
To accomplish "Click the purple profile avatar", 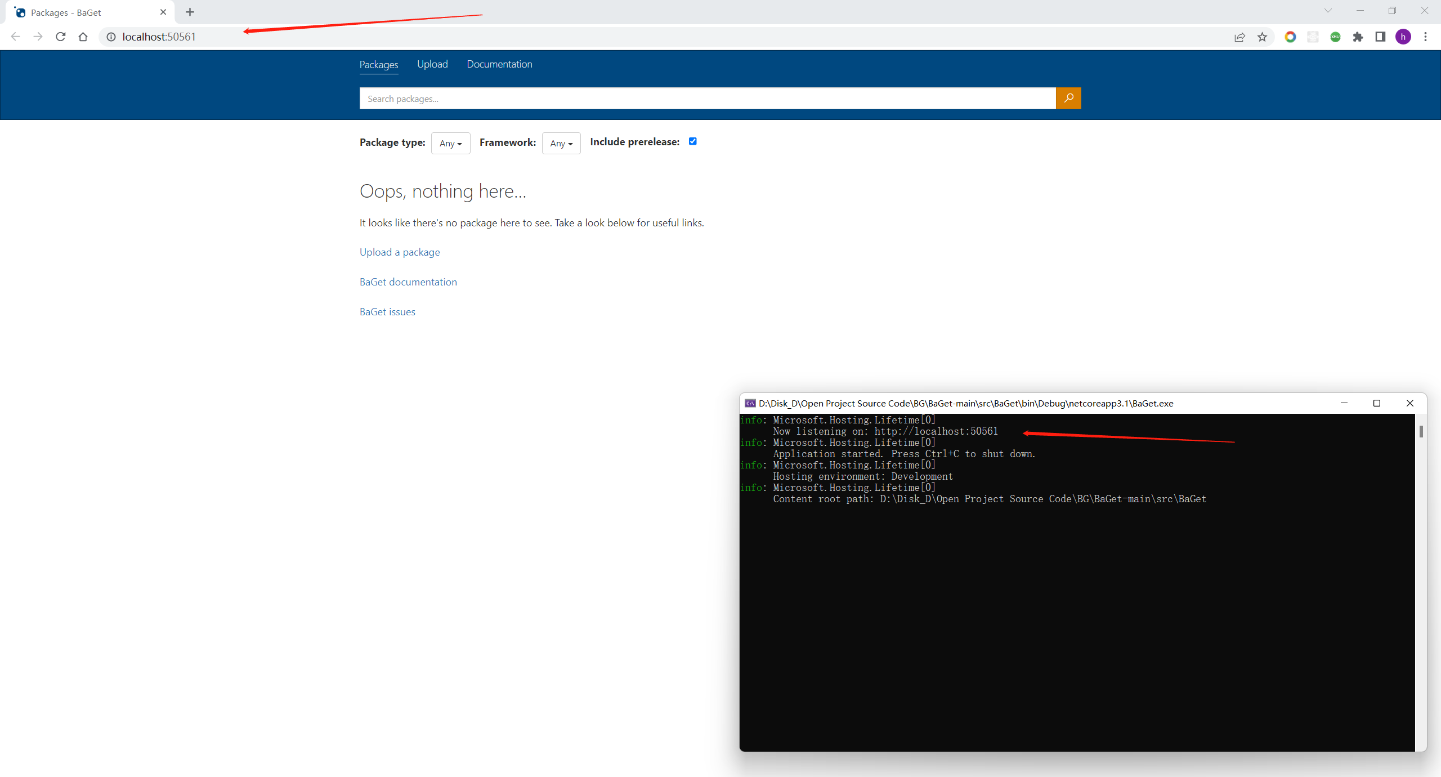I will (1403, 37).
